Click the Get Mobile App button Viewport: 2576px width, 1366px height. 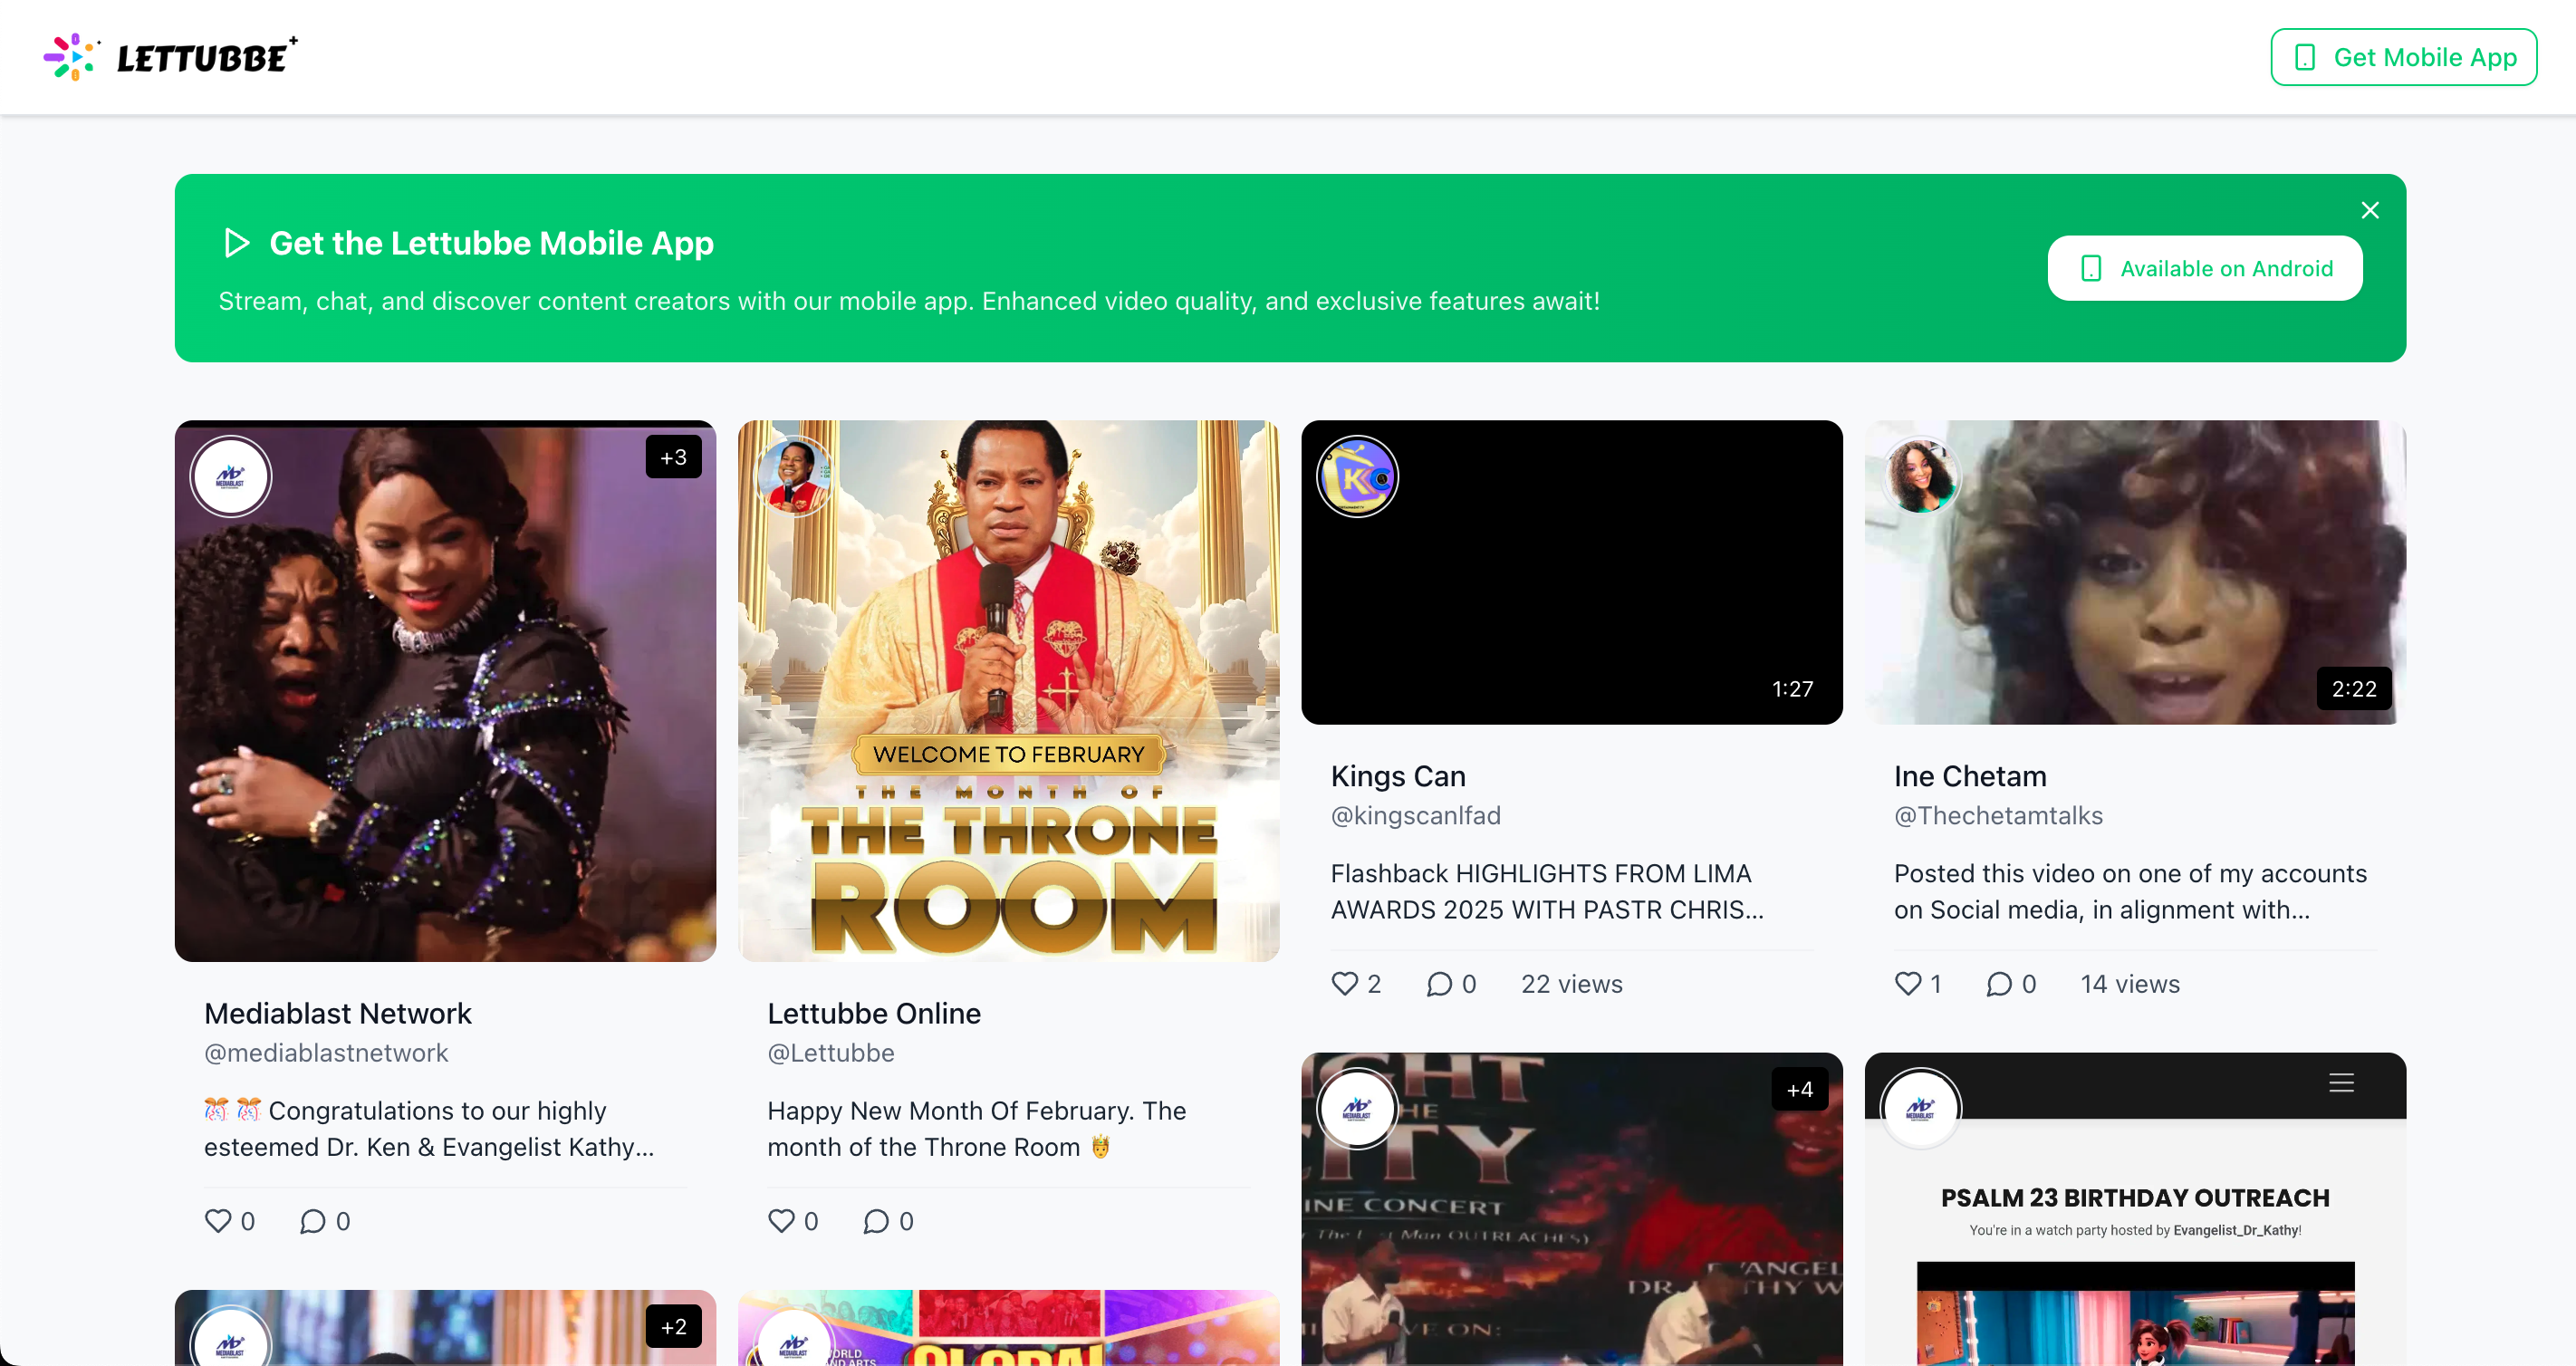2403,57
